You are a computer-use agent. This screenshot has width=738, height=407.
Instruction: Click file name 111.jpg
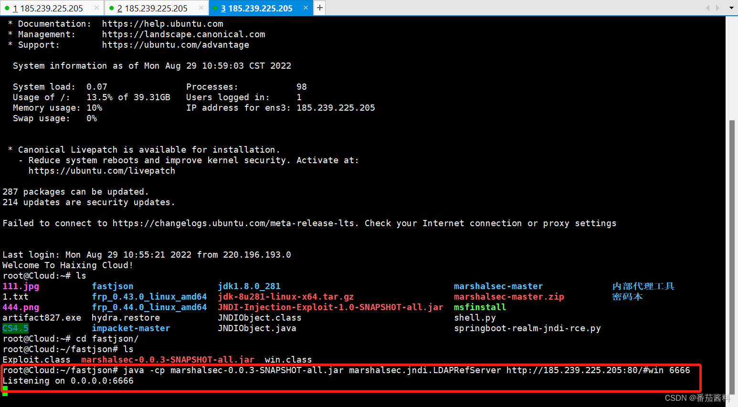pyautogui.click(x=21, y=286)
